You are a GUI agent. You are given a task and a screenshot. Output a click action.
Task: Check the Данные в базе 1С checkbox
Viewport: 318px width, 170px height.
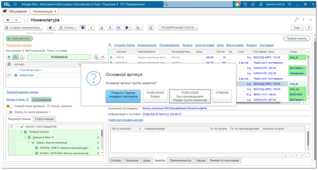pos(12,137)
